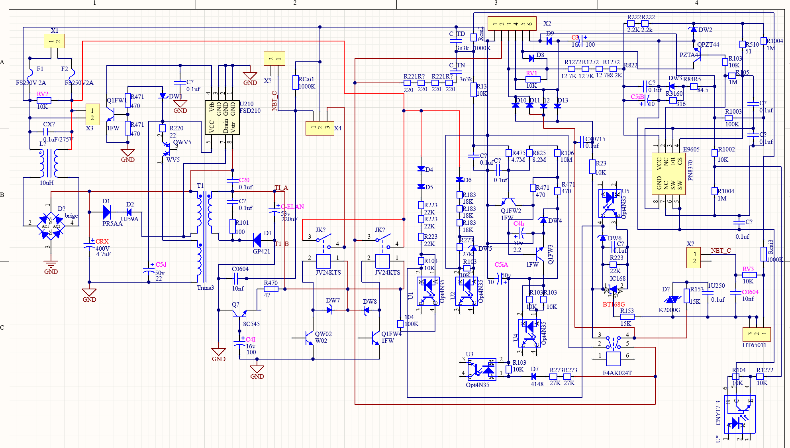Select connector HT65011
790x448 pixels.
[757, 334]
